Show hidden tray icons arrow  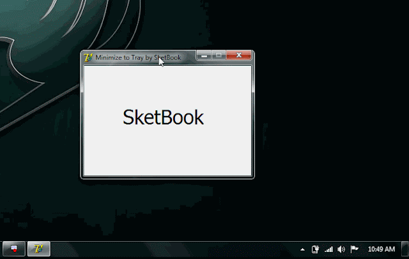pos(302,249)
